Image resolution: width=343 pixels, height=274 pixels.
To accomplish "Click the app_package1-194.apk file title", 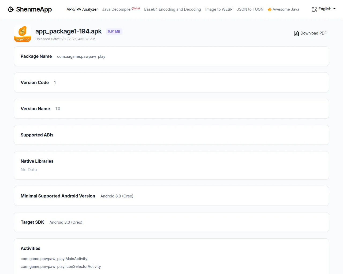I will pyautogui.click(x=68, y=31).
